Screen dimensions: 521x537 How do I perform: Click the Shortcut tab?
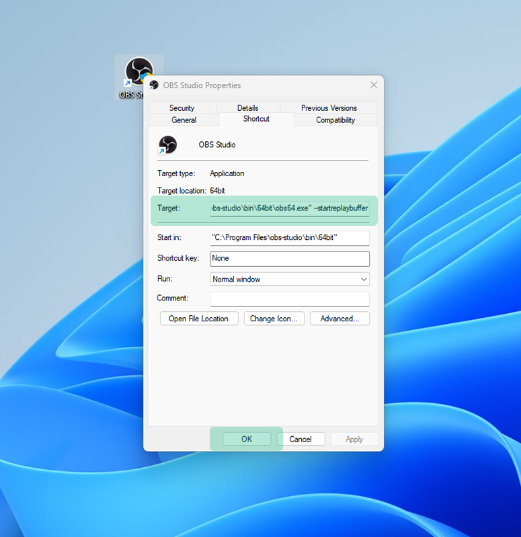256,119
